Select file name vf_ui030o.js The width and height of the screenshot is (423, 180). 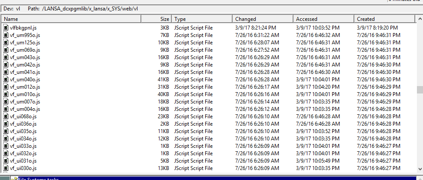tap(23, 168)
